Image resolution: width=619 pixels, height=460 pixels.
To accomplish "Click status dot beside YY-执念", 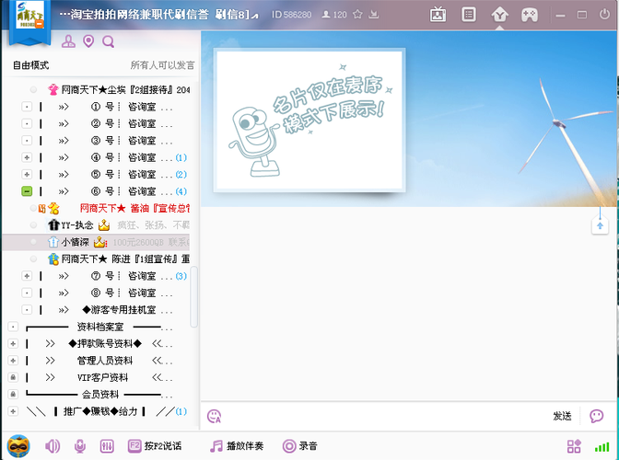I will pyautogui.click(x=33, y=225).
